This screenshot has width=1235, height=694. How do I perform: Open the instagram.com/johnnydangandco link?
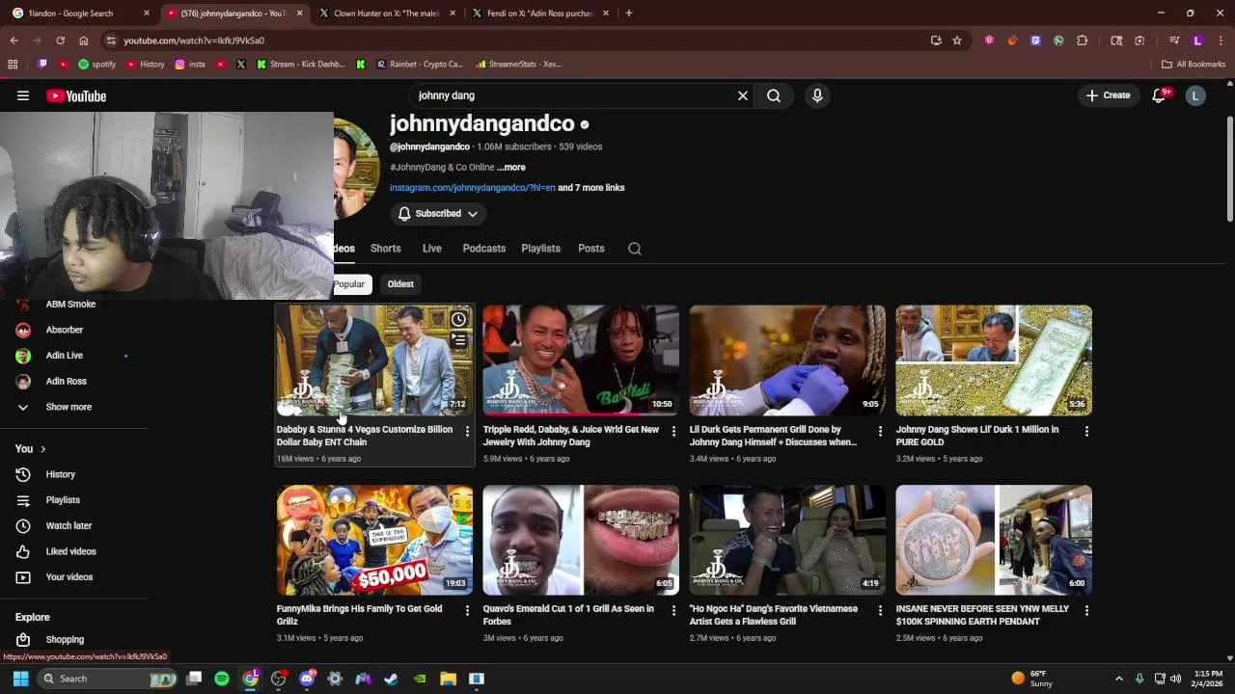[x=472, y=187]
